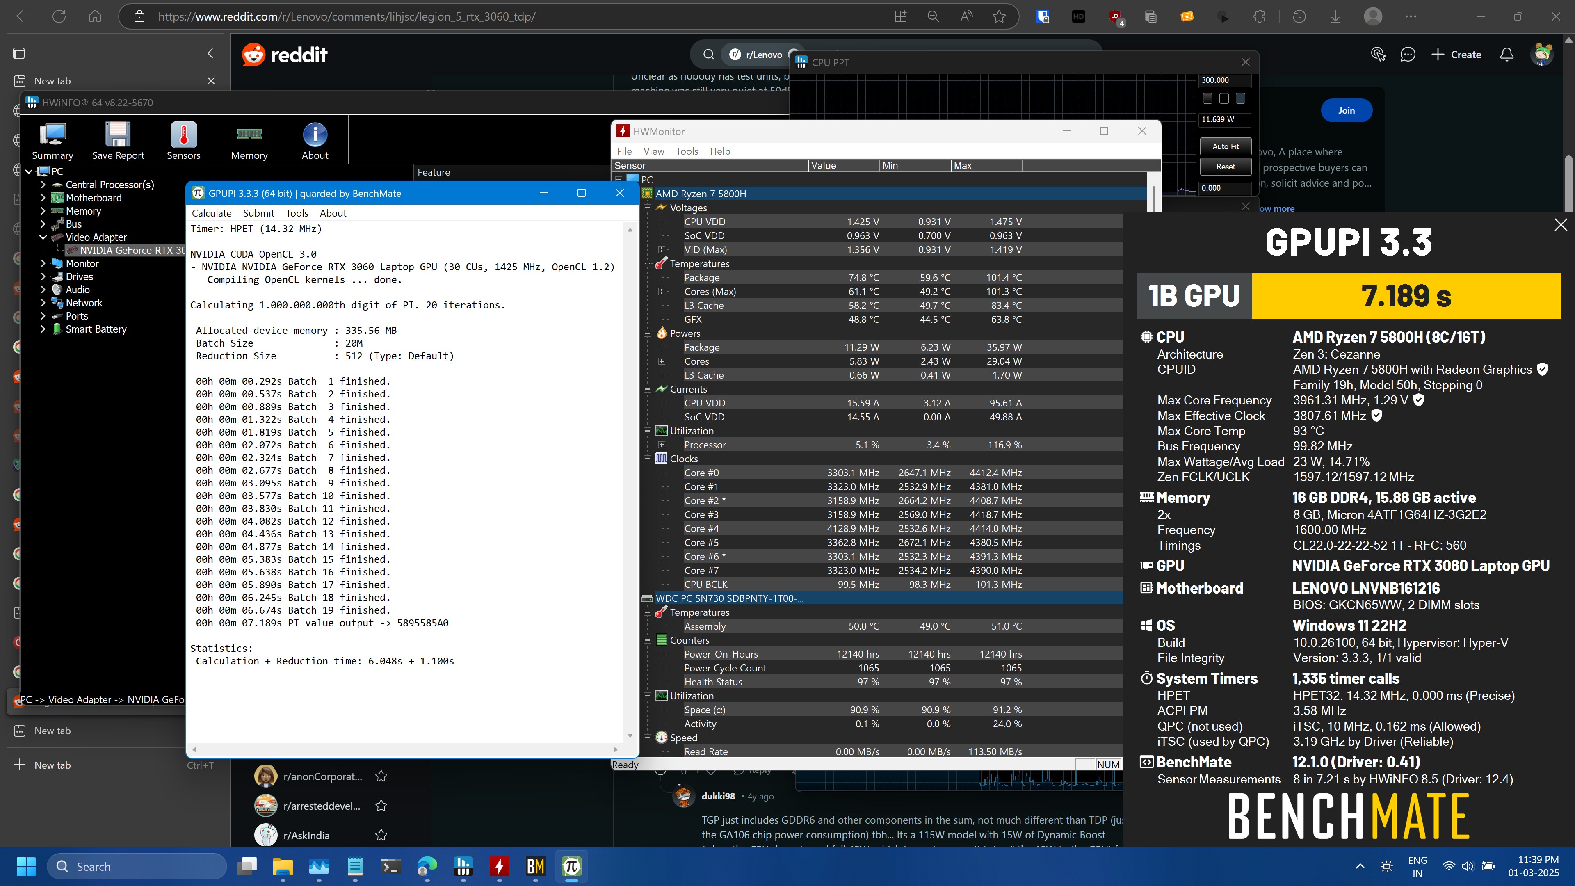This screenshot has width=1575, height=886.
Task: Favorite r/anonCorporat with its star
Action: [x=381, y=776]
